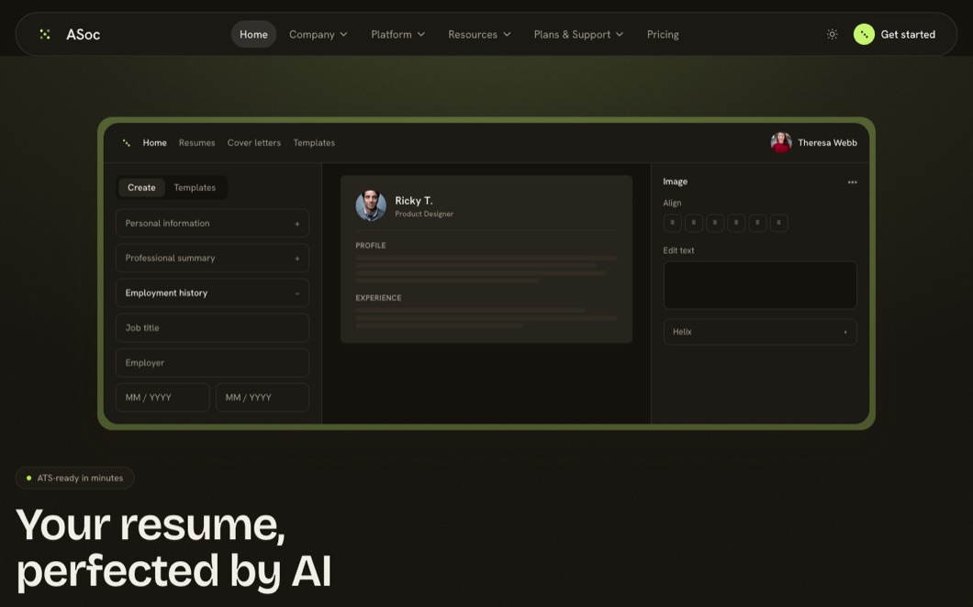Click the Ricky T. name text
Screen dimensions: 973x607
click(x=413, y=200)
